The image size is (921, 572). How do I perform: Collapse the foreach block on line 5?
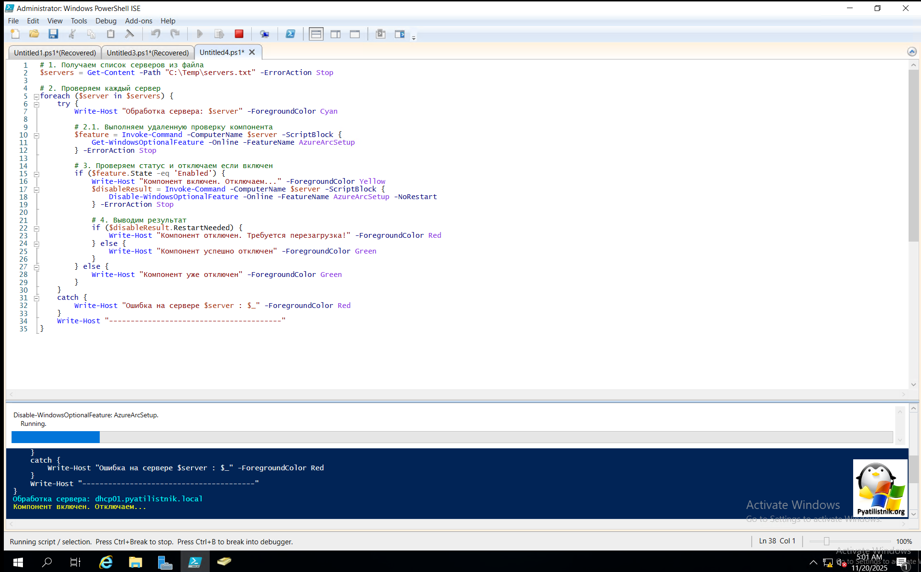tap(36, 96)
